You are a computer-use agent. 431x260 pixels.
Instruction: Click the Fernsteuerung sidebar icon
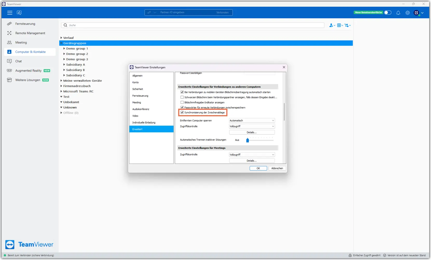coord(9,24)
